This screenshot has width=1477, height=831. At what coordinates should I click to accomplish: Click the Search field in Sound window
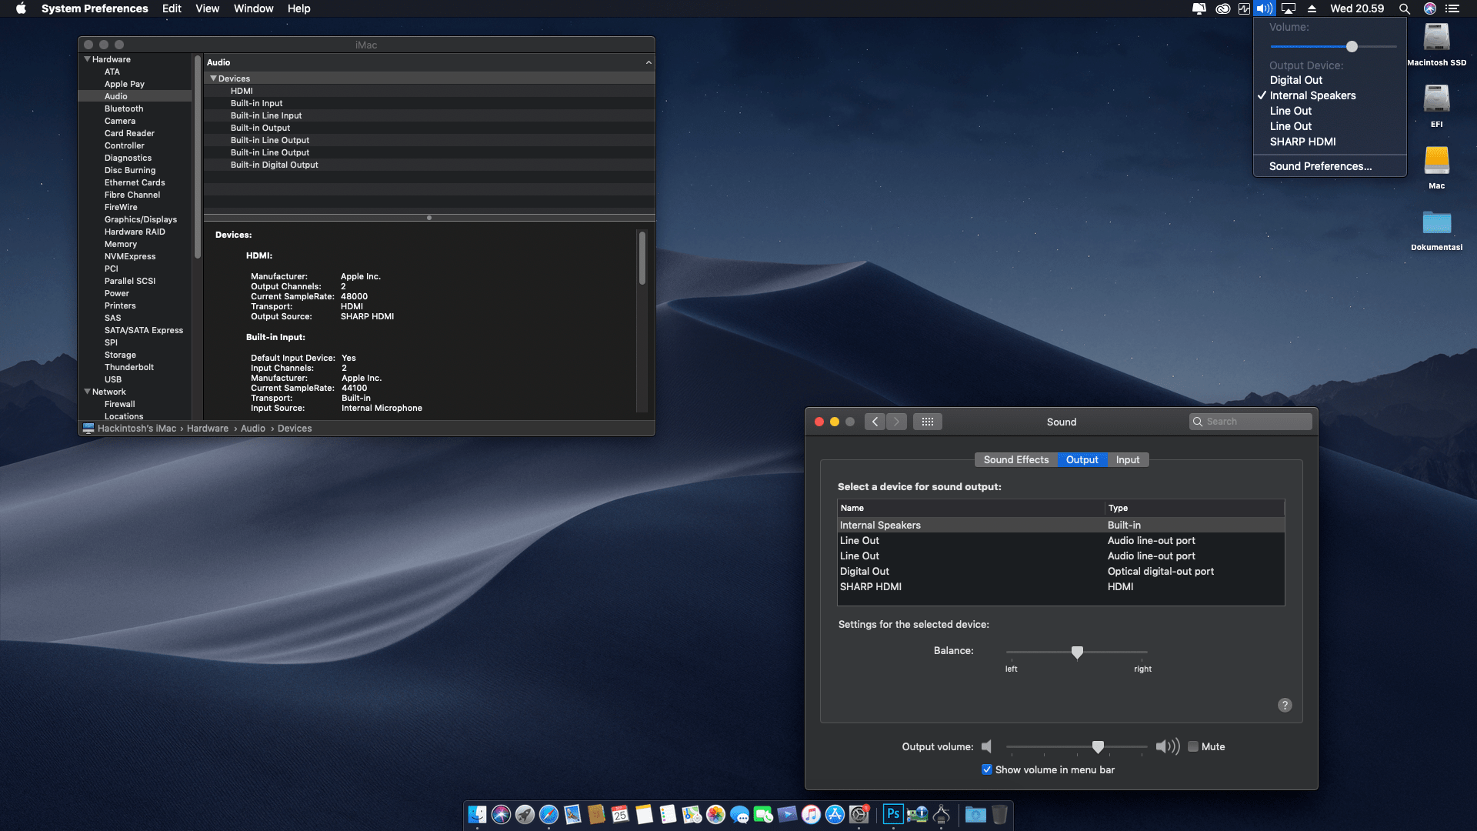coord(1254,422)
